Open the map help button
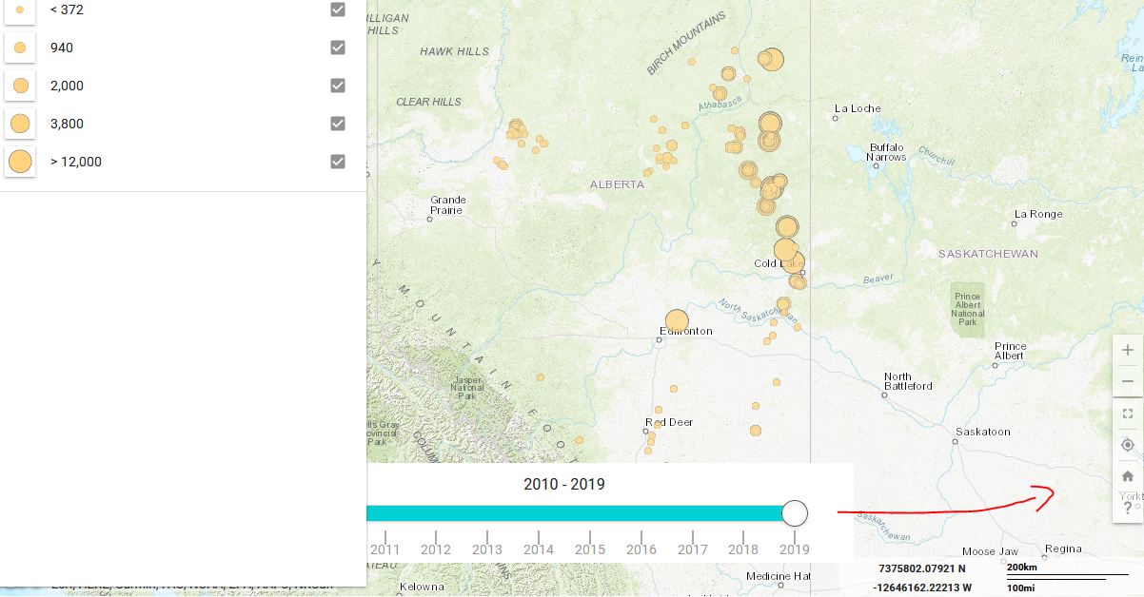1144x597 pixels. 1128,508
